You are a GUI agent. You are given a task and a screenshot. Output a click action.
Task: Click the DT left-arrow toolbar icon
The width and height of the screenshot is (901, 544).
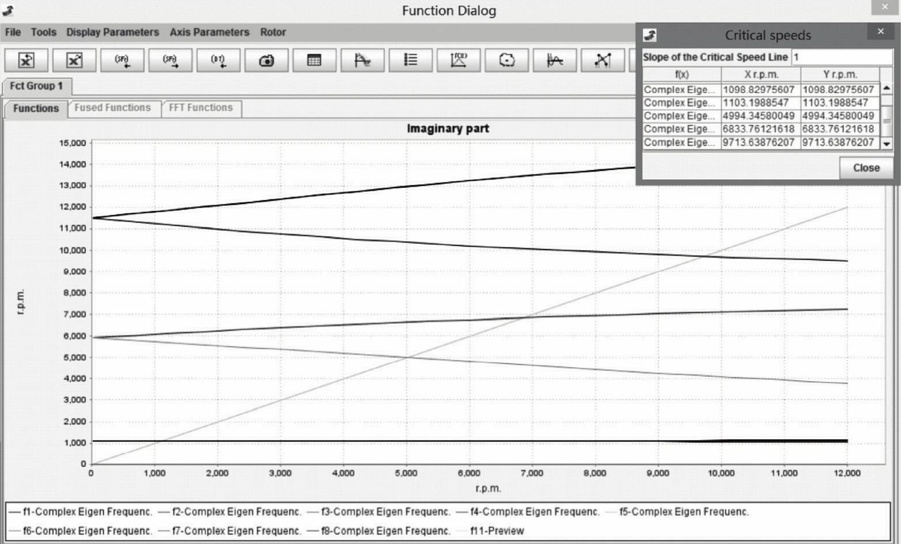click(x=218, y=61)
